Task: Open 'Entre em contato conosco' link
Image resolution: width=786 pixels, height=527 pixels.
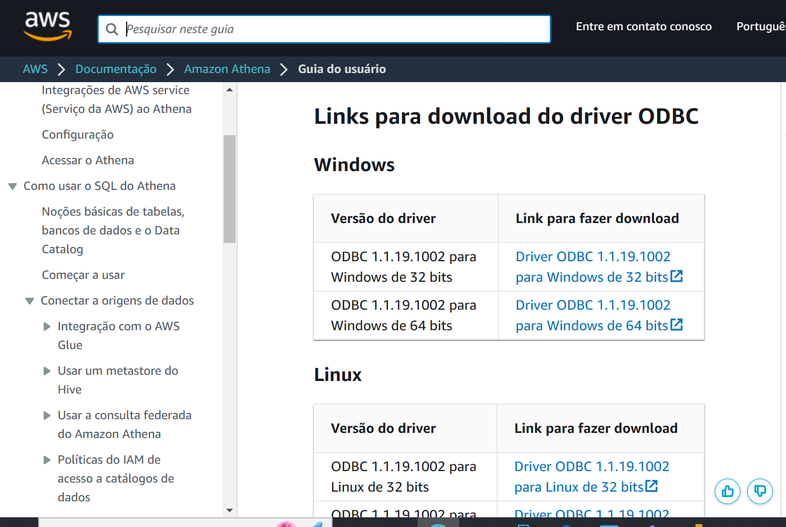Action: click(643, 26)
